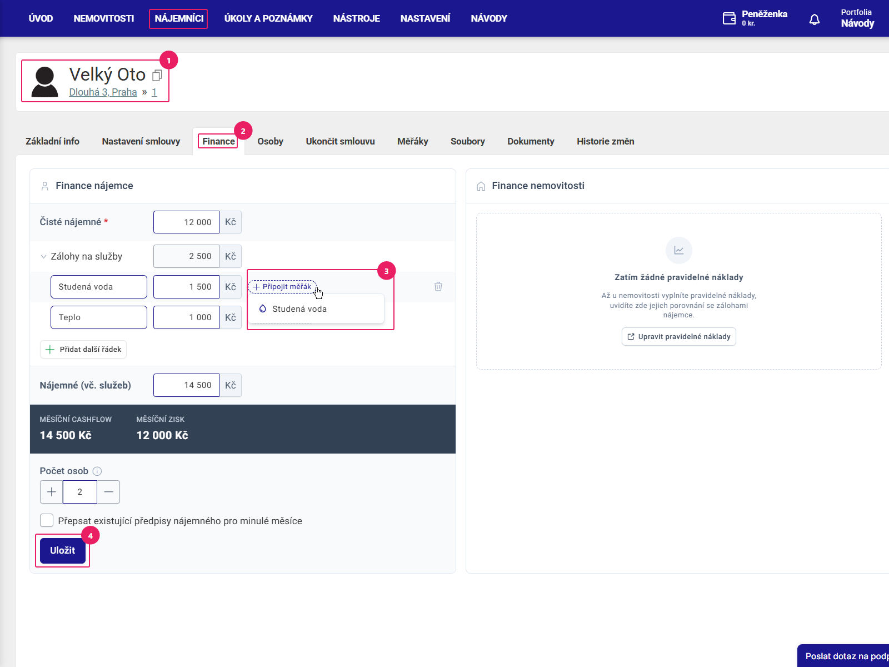The height and width of the screenshot is (667, 889).
Task: Increase person count with plus button
Action: (x=52, y=492)
